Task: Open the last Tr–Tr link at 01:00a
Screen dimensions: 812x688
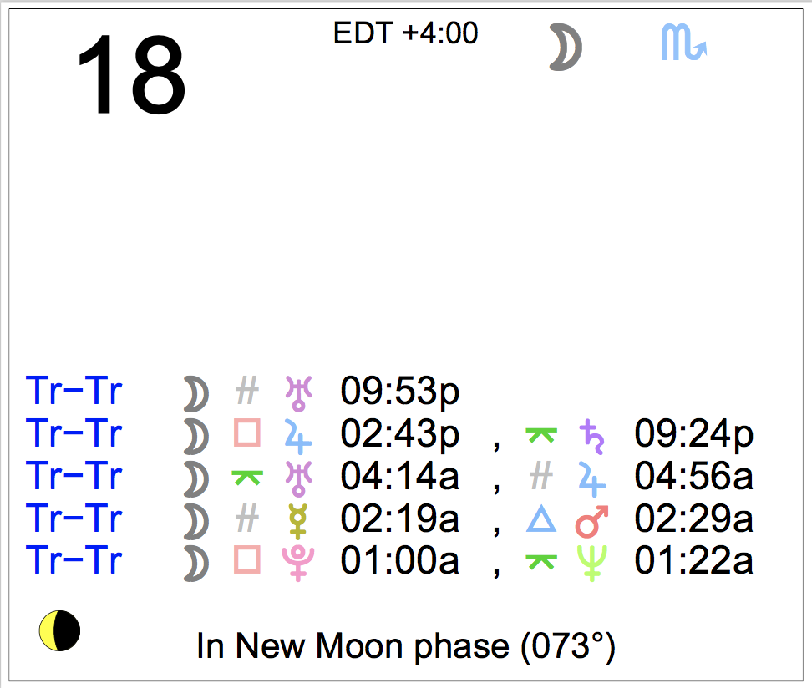Action: pos(74,560)
